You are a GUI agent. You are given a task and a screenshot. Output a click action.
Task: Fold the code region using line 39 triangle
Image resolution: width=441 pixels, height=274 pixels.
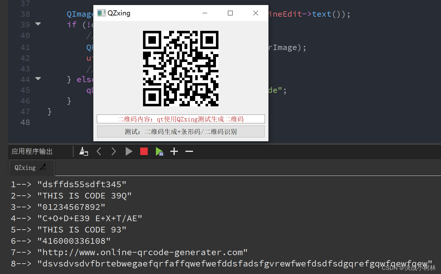coord(38,24)
